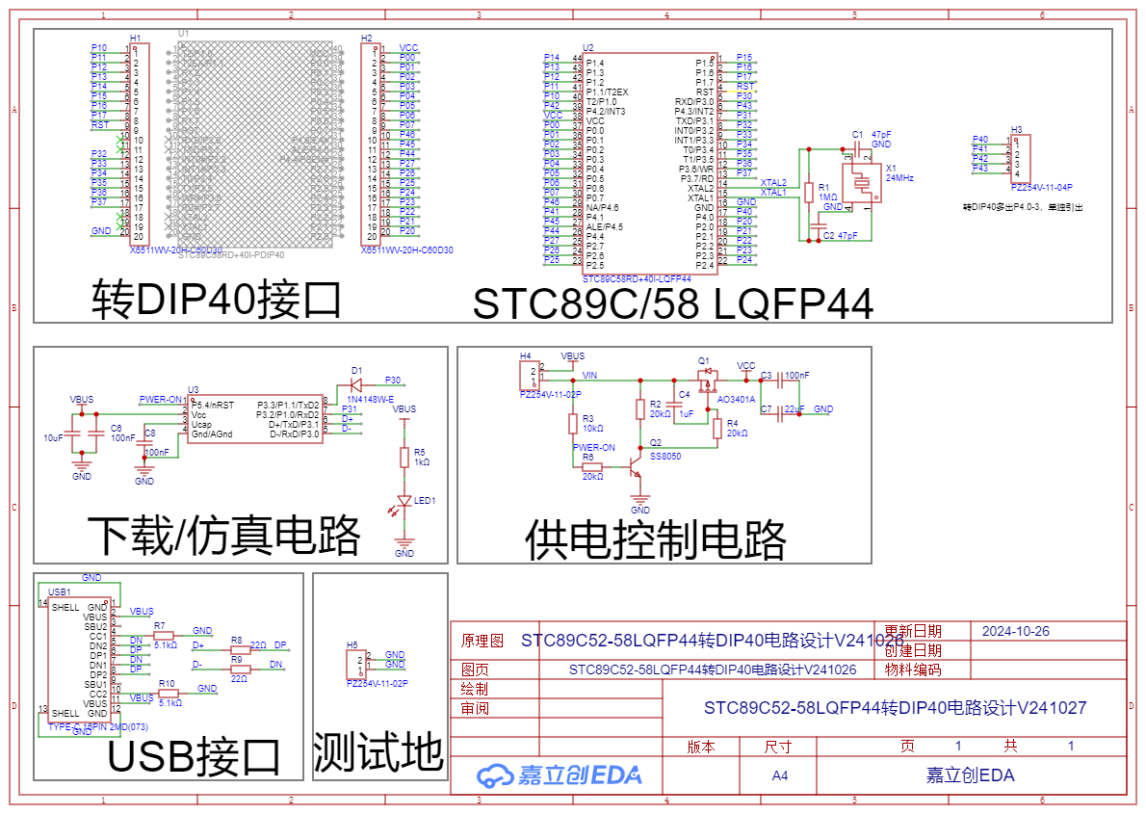Click the 尺寸 label
Screen dimensions: 1146x814
click(x=778, y=747)
